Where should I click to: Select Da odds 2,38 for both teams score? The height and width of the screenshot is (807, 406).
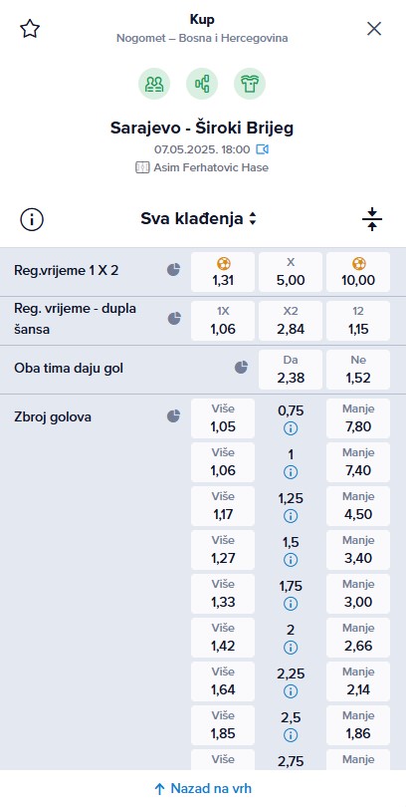pyautogui.click(x=291, y=370)
